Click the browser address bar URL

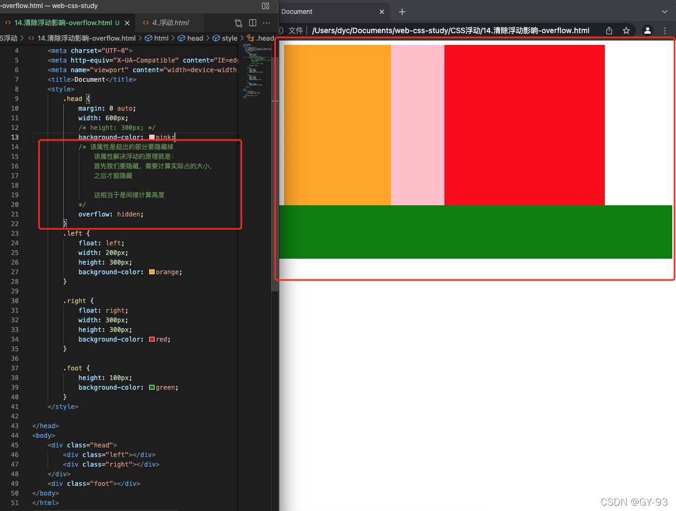pos(450,30)
